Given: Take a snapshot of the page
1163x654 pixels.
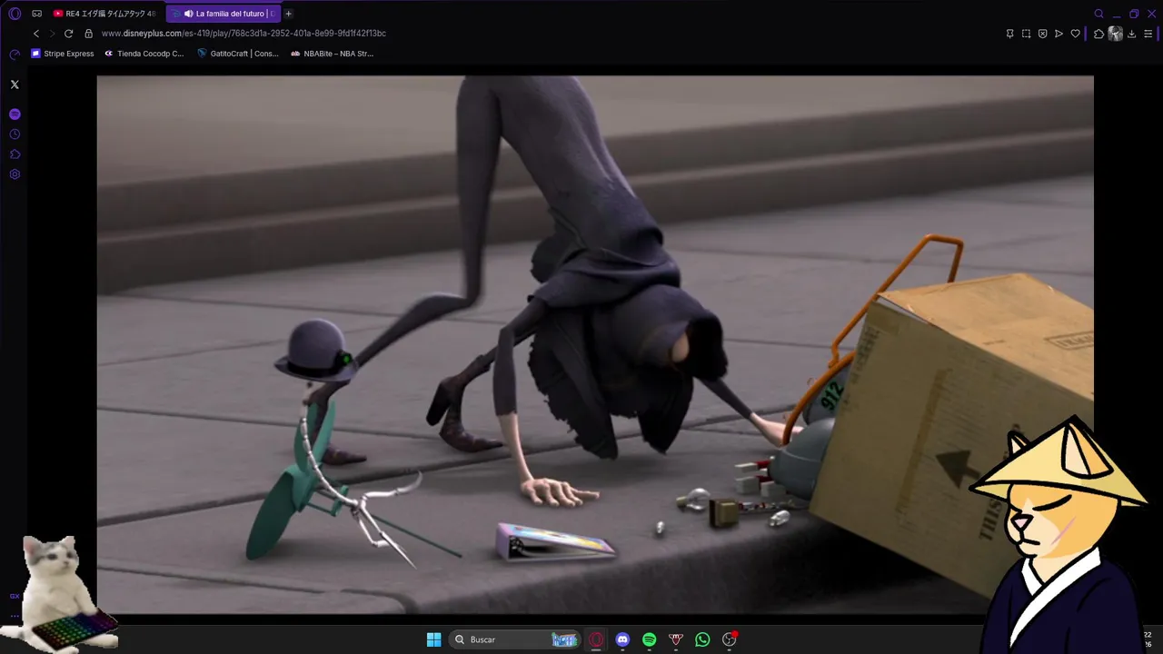Looking at the screenshot, I should click(1026, 34).
